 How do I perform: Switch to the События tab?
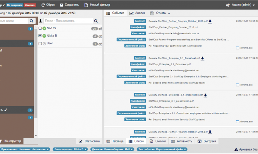pyautogui.click(x=116, y=13)
